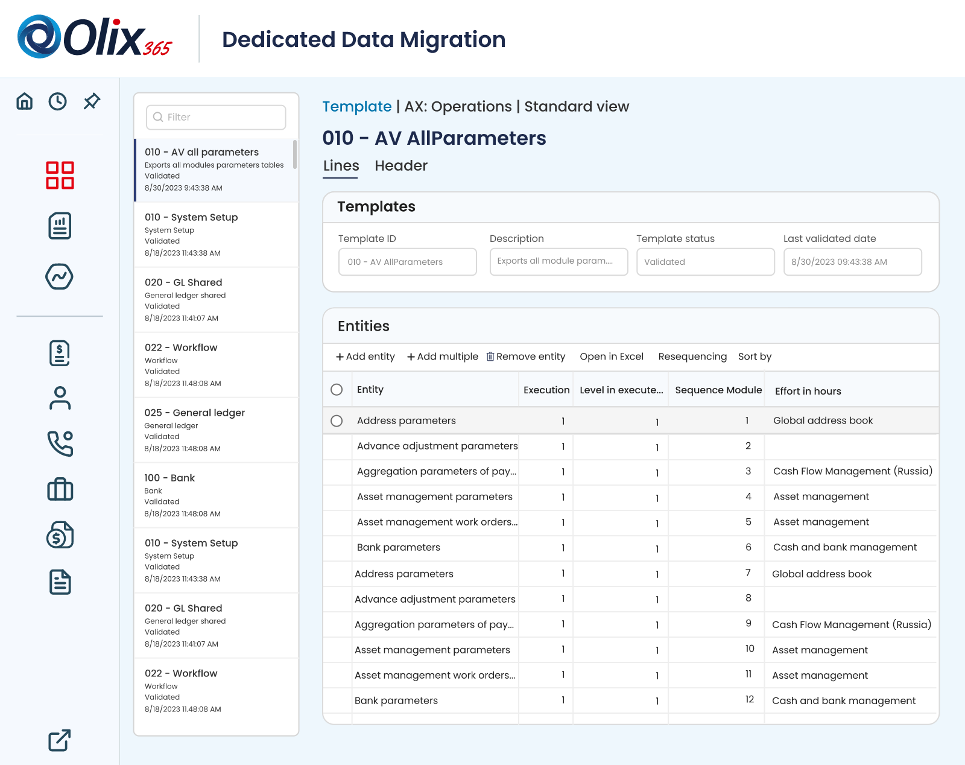The height and width of the screenshot is (765, 965).
Task: Click the Execution column header
Action: tap(546, 390)
